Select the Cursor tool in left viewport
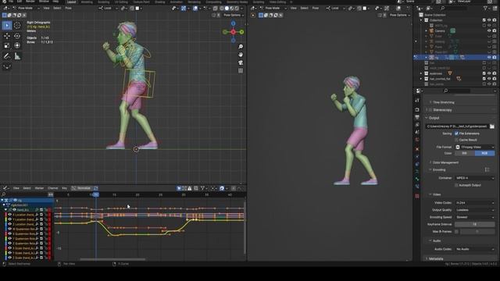Image resolution: width=500 pixels, height=281 pixels. pos(17,25)
